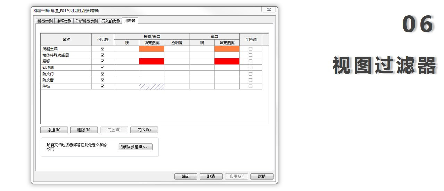Open 帮助 for this dialog
444x191 pixels.
click(262, 176)
